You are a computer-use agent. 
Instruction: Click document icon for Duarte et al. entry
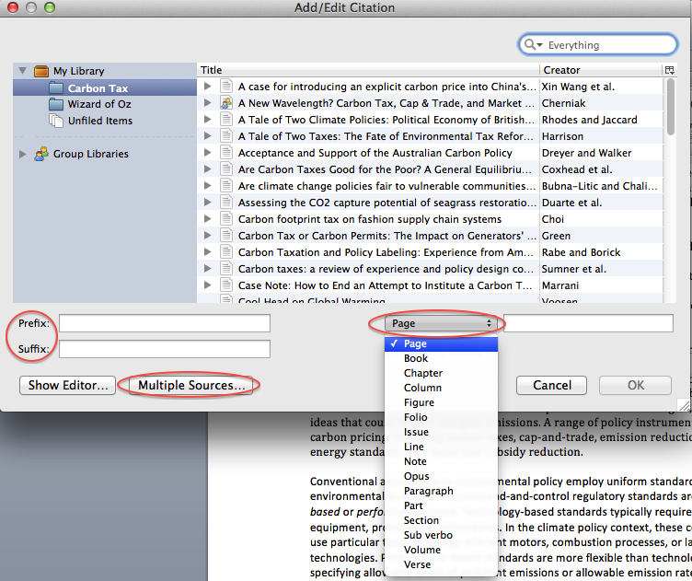(226, 203)
